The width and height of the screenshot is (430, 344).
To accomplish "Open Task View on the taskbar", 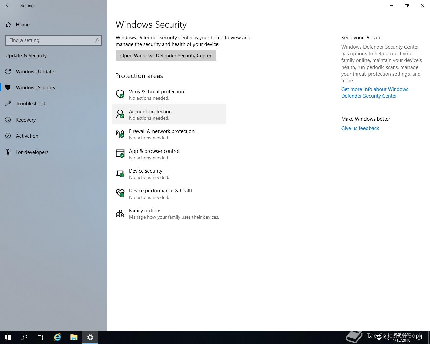I will coord(40,337).
